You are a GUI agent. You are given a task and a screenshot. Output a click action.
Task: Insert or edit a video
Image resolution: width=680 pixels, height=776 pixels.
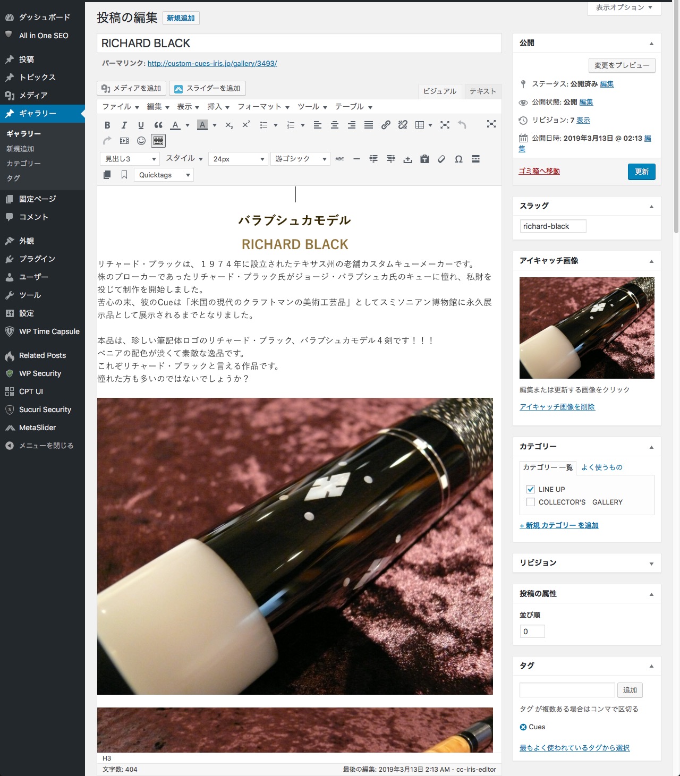point(124,141)
